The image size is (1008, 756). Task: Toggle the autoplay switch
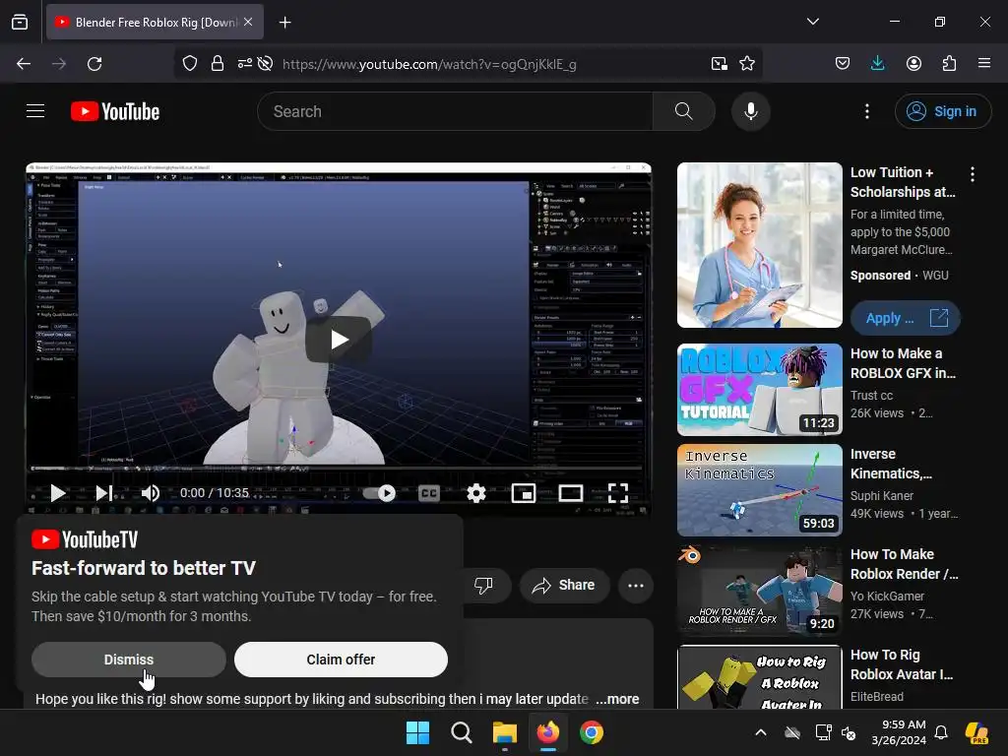point(380,493)
